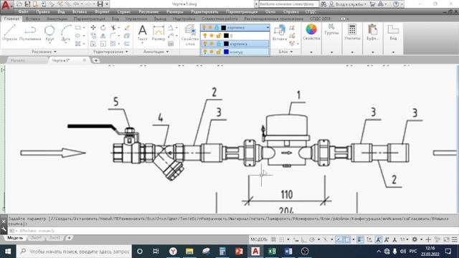The image size is (459, 258).
Task: Select the Размер (Dimension) tool
Action: [x=158, y=33]
